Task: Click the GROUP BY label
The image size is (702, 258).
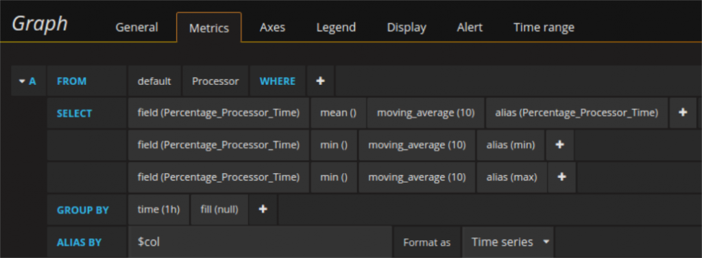Action: click(x=83, y=210)
